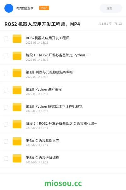Tick checkbox for 第5周 C 语言进阶编程
Screen dimensions: 126x190
click(x=6, y=159)
